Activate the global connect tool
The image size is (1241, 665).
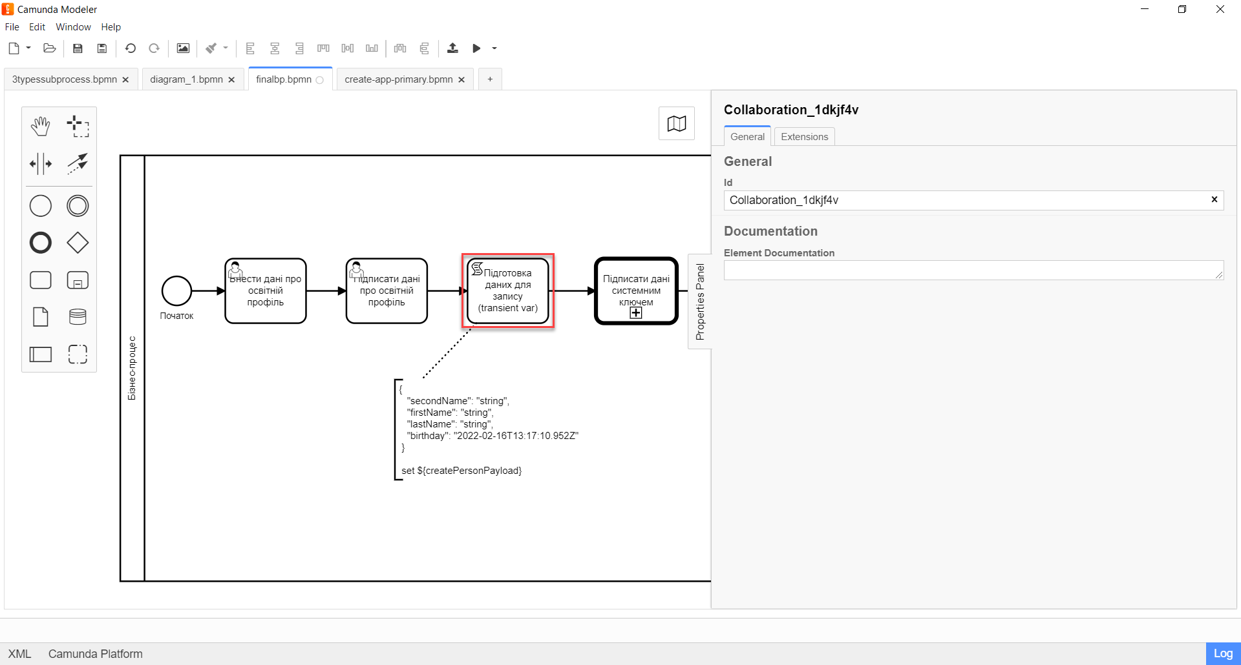tap(78, 164)
